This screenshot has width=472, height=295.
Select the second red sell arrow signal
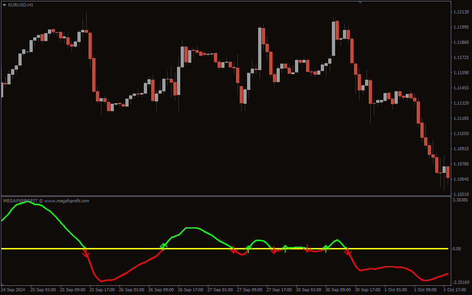[233, 250]
